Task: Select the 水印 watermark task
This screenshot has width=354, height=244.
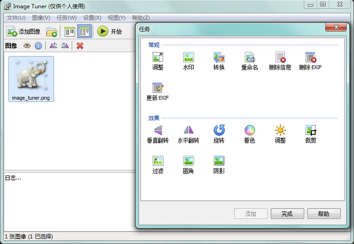Action: pyautogui.click(x=188, y=61)
